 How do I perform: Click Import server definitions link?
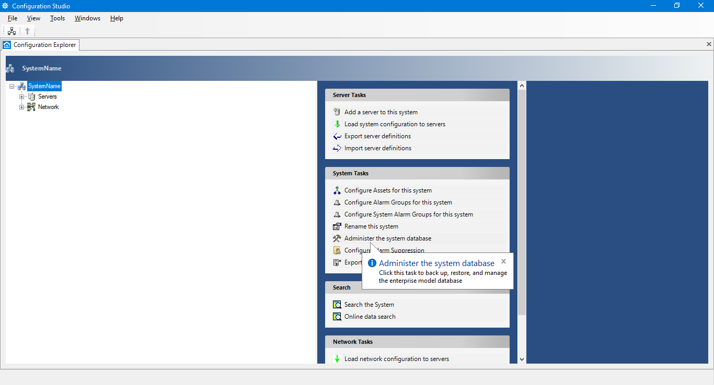point(378,148)
